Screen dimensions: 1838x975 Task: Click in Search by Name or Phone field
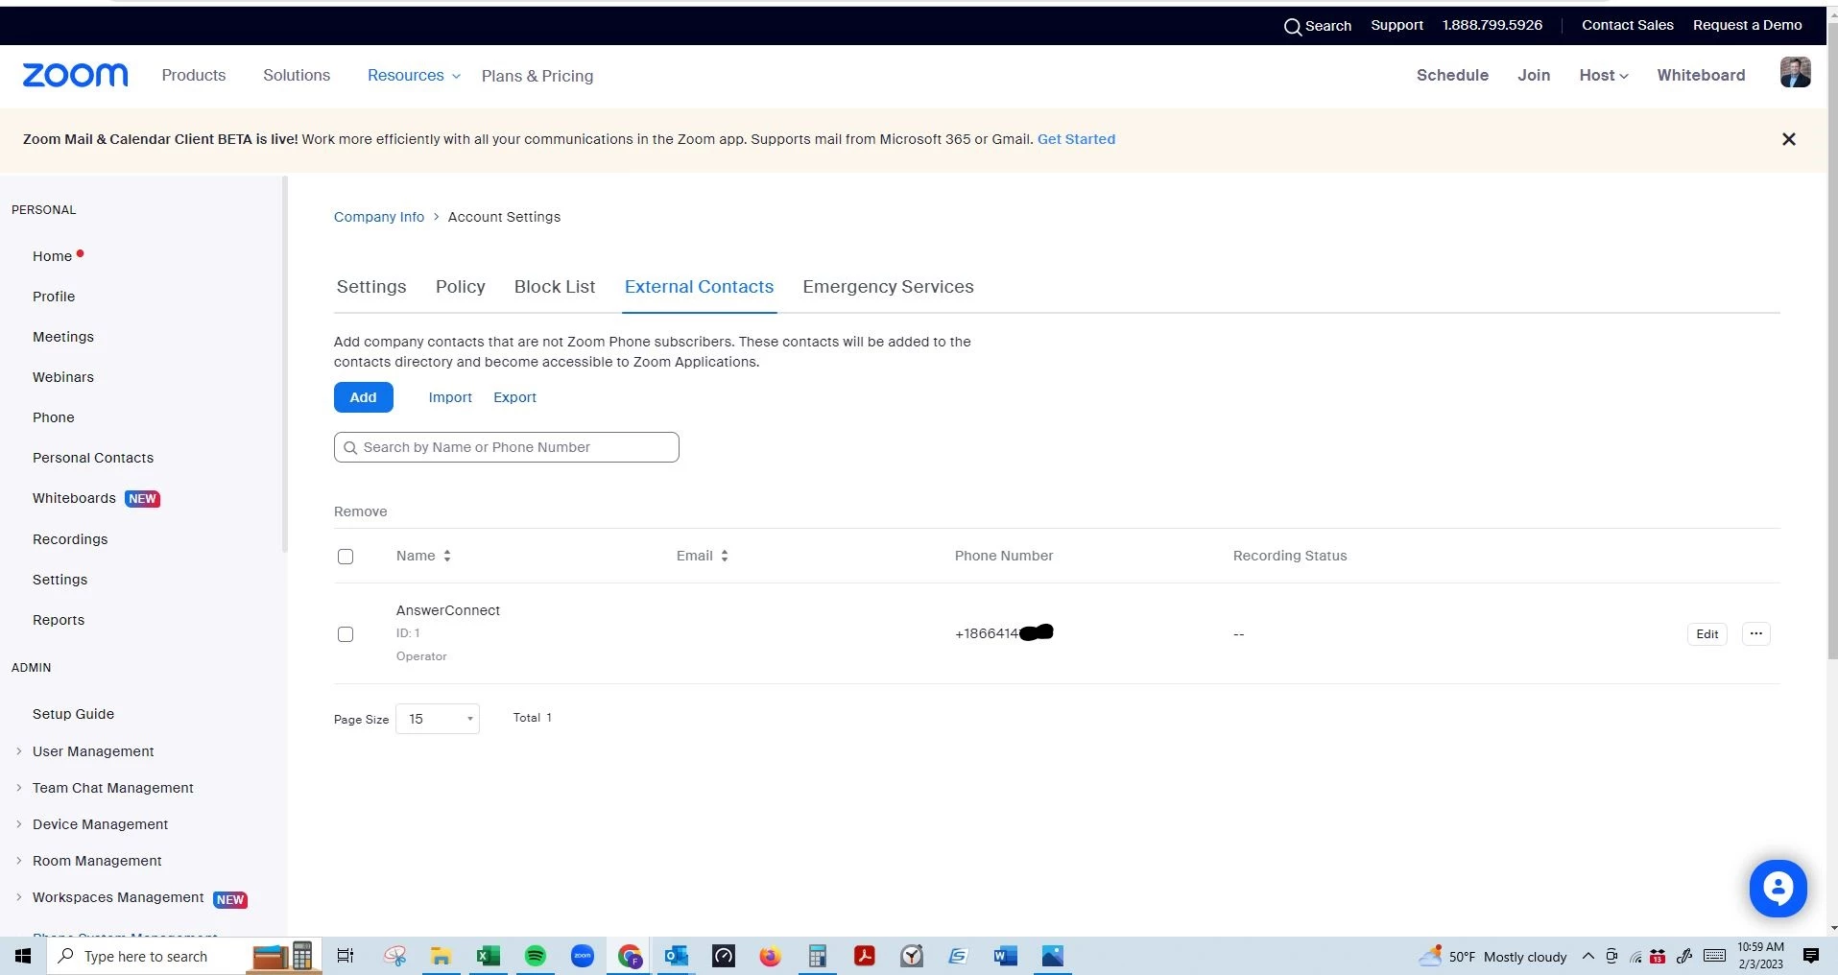point(507,447)
